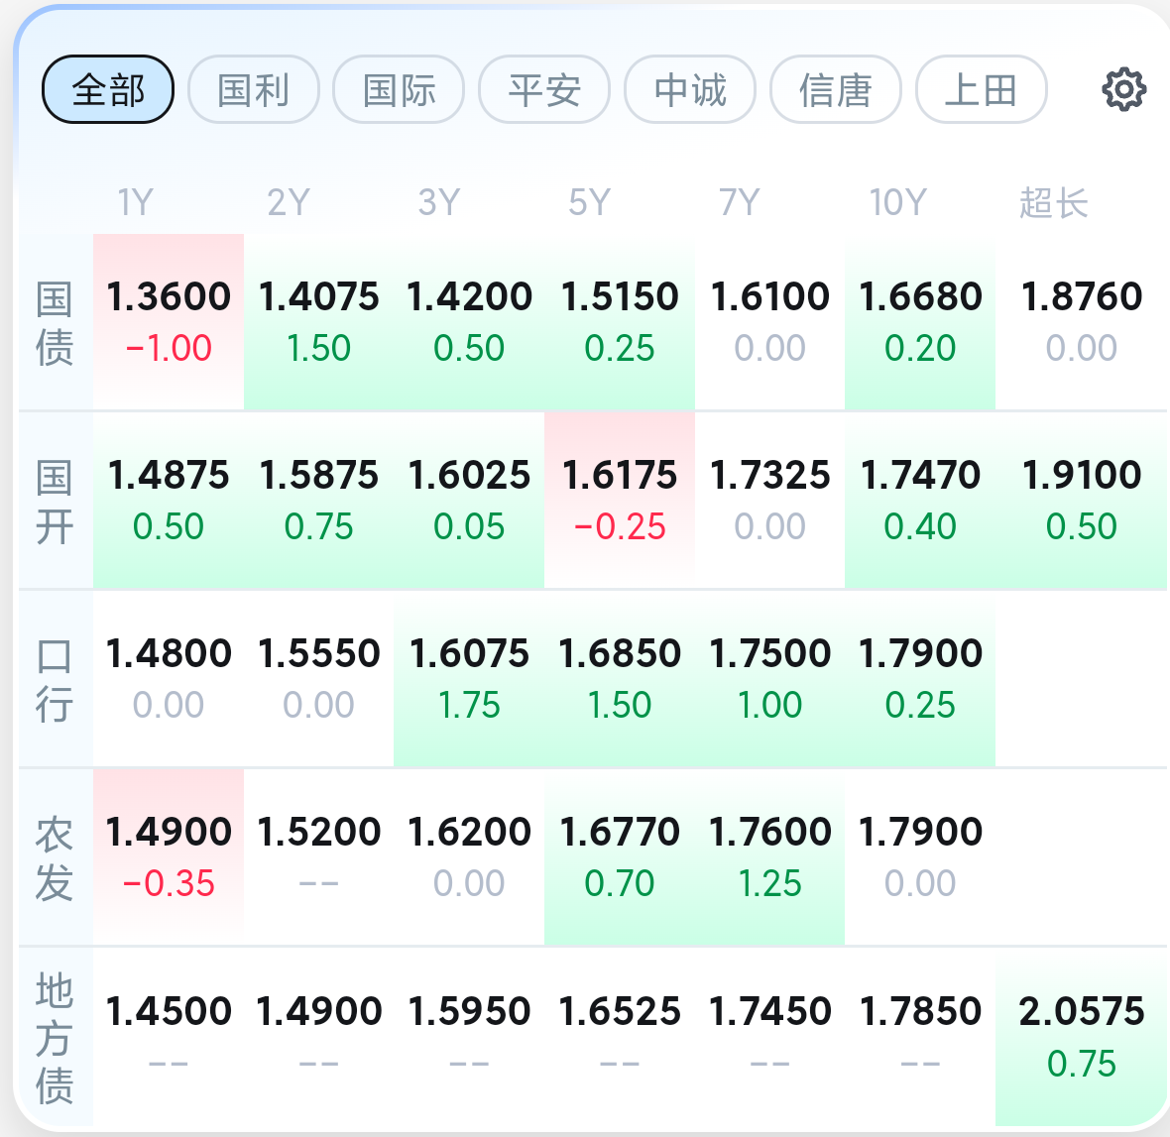Select the 全部 filter tab
The image size is (1170, 1137).
pyautogui.click(x=108, y=89)
